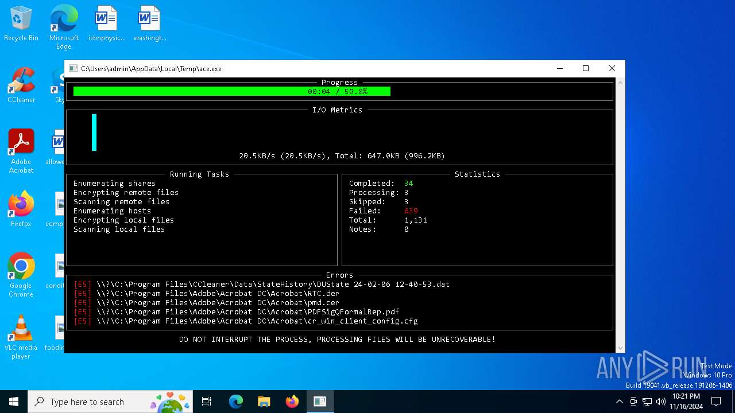
Task: Click the taskbar search box
Action: pos(110,402)
